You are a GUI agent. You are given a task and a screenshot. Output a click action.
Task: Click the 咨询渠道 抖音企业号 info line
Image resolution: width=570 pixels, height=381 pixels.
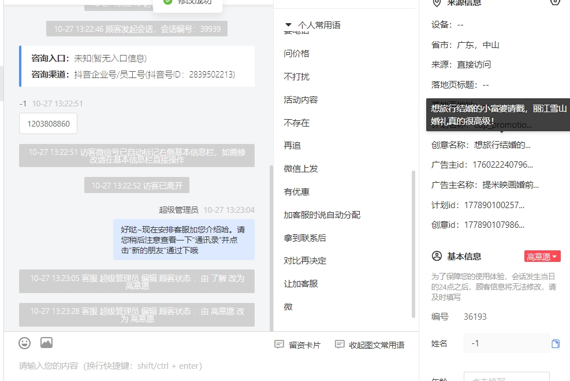133,74
